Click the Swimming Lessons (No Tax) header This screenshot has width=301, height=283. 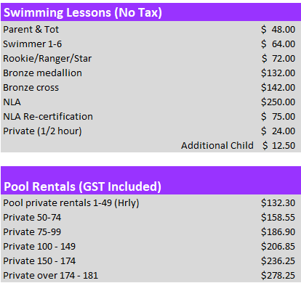coord(83,12)
